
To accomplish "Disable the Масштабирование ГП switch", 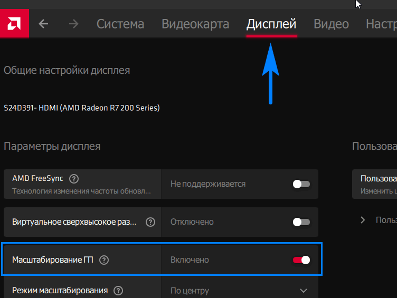I will (x=301, y=260).
